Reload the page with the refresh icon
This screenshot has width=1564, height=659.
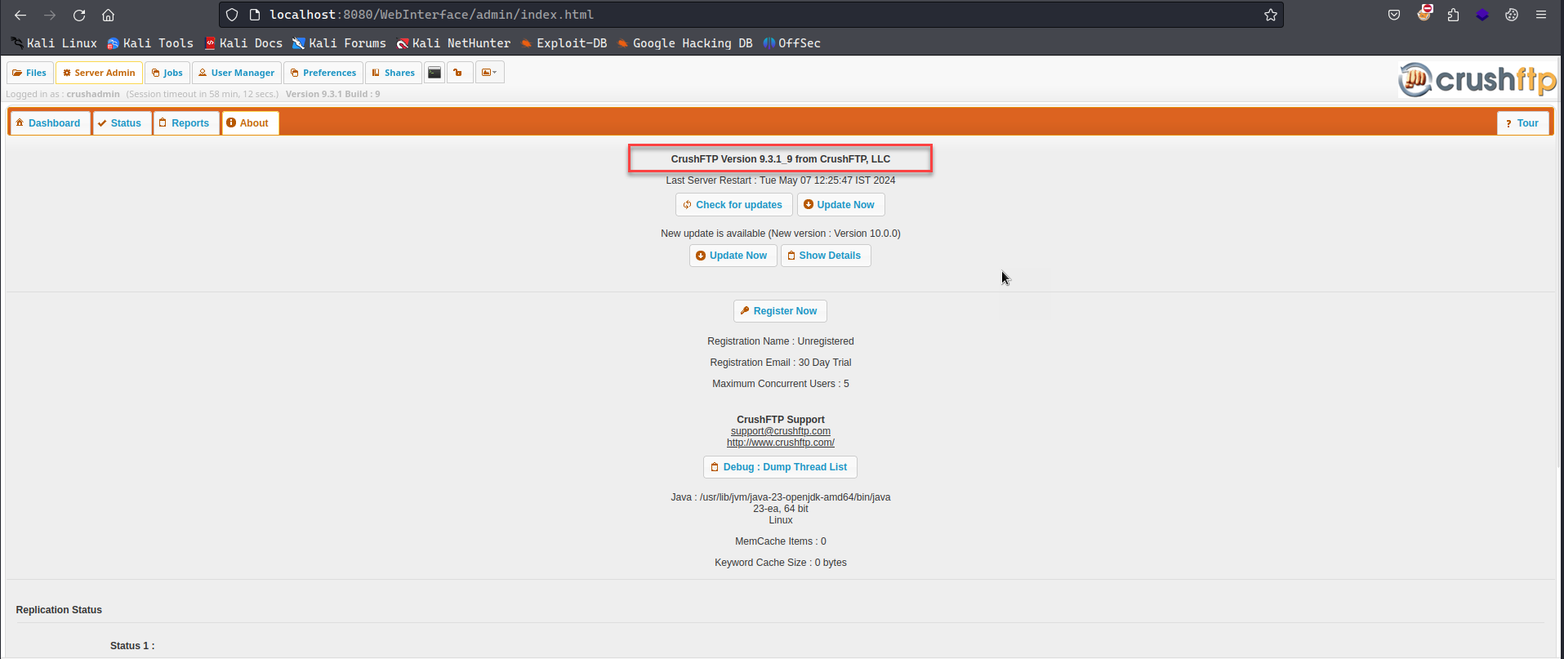coord(79,15)
